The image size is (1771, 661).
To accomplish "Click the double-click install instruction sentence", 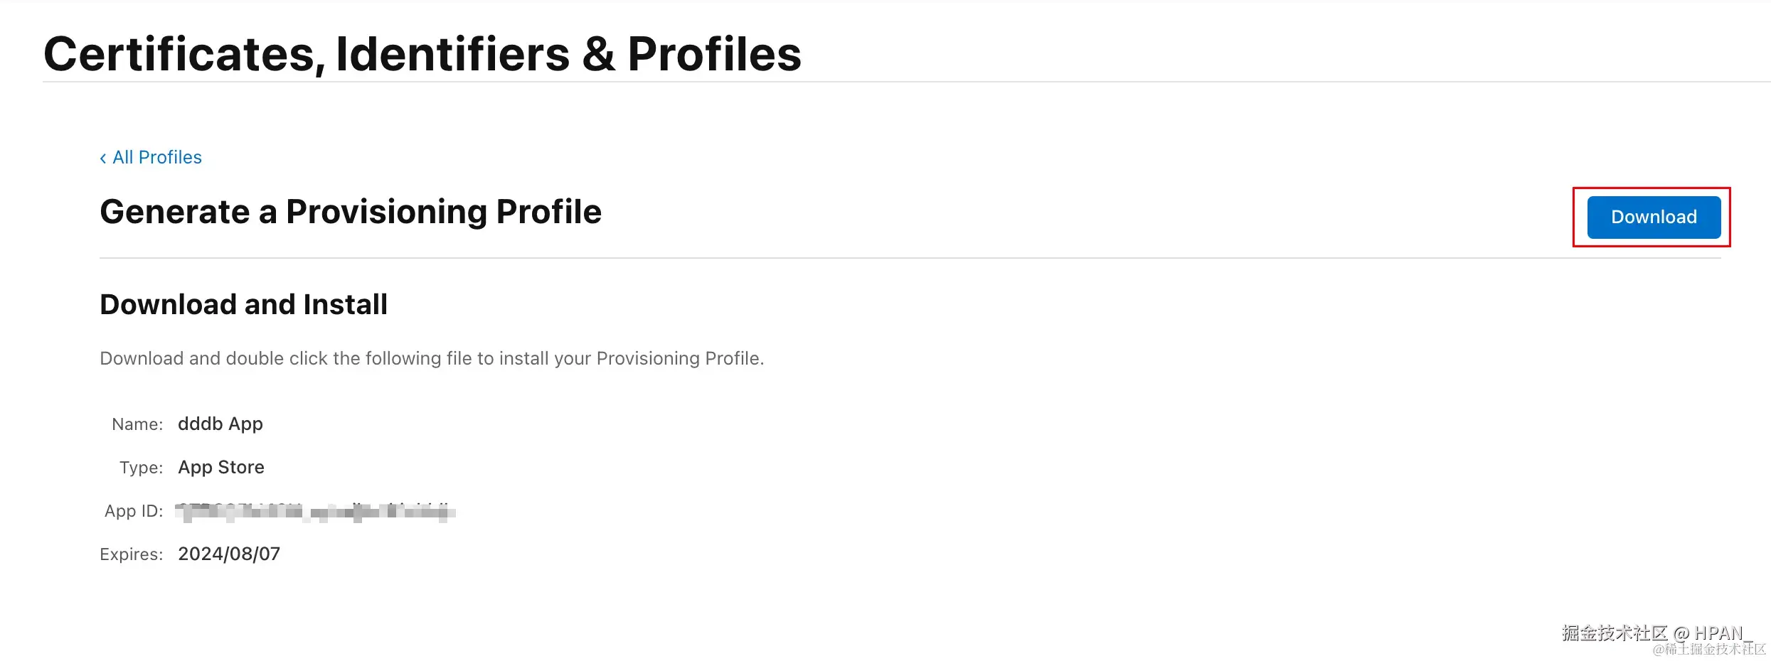I will (x=432, y=358).
